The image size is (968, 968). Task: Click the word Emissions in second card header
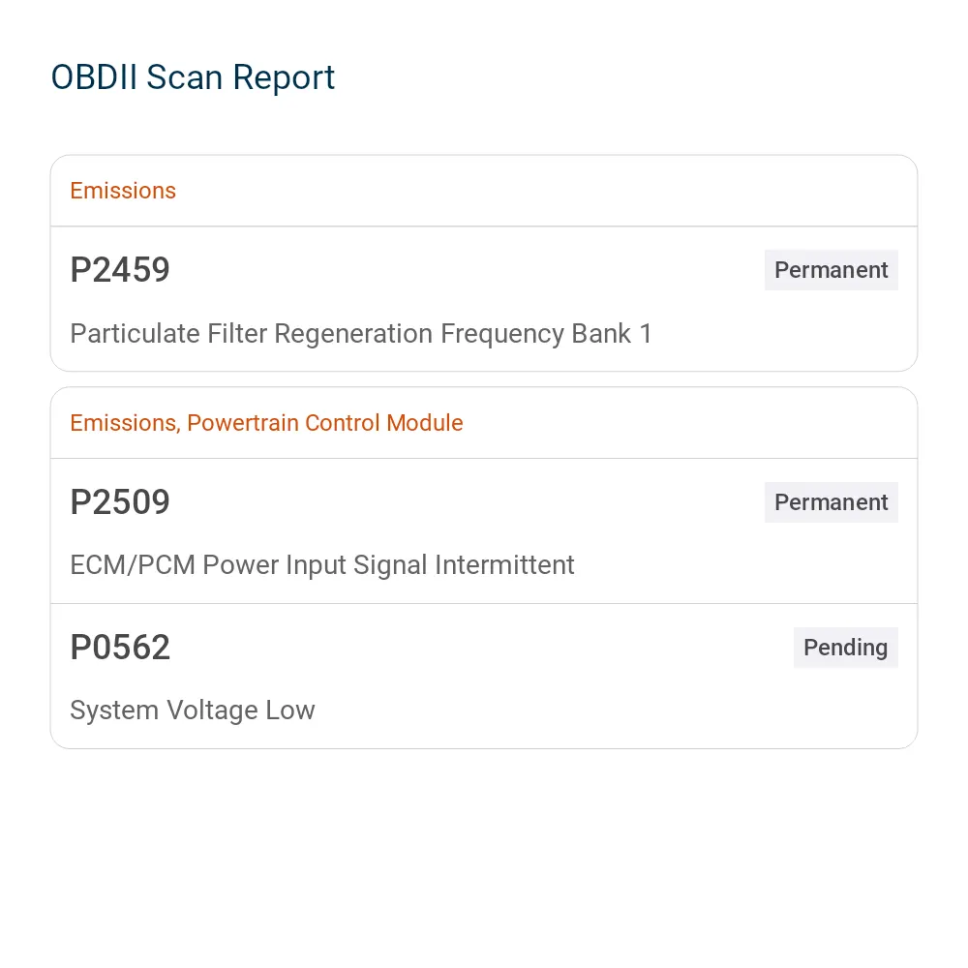(x=125, y=424)
